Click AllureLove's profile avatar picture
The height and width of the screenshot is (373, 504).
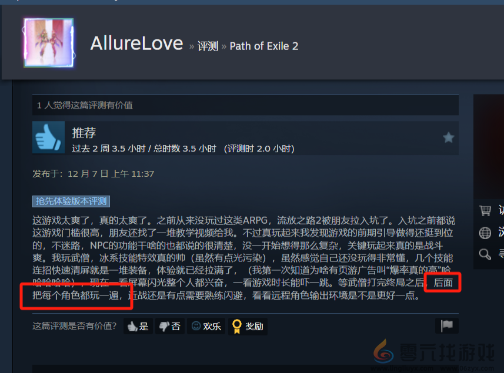coord(49,43)
